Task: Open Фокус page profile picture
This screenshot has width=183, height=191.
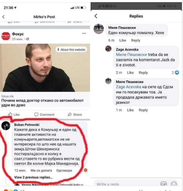Action: (x=6, y=36)
